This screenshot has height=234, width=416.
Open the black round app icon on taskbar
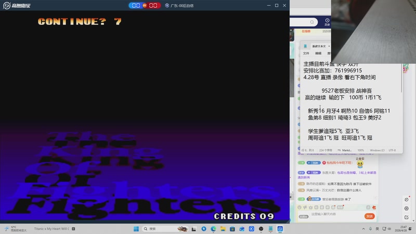click(x=261, y=229)
